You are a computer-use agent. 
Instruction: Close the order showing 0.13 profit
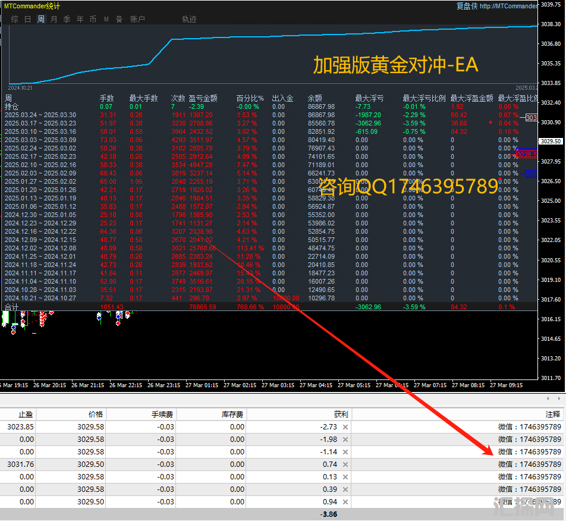[345, 477]
